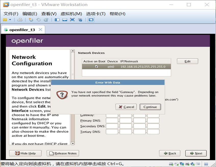Image resolution: width=216 pixels, height=167 pixels.
Task: Click Continue in Error With Data dialog
Action: 150,107
